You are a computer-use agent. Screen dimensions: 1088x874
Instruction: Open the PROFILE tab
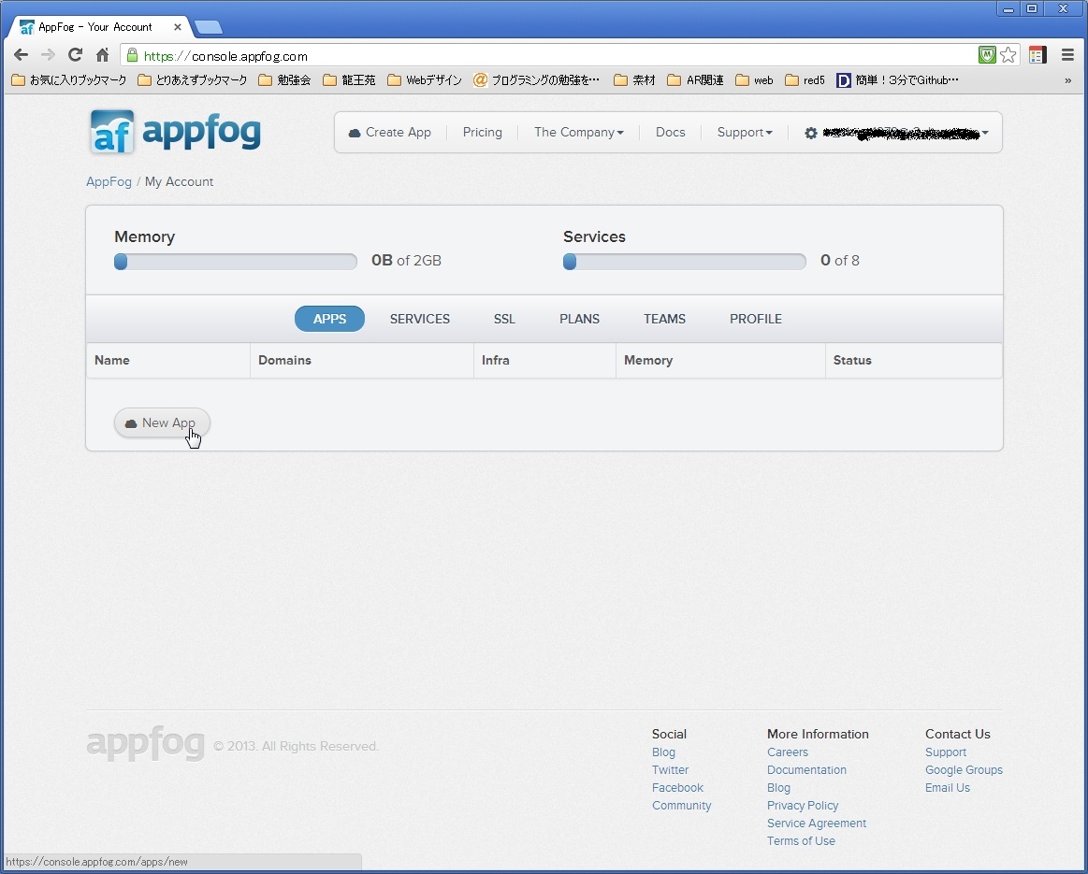point(756,319)
